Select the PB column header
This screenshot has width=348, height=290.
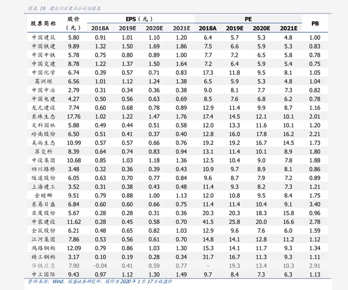tap(315, 23)
